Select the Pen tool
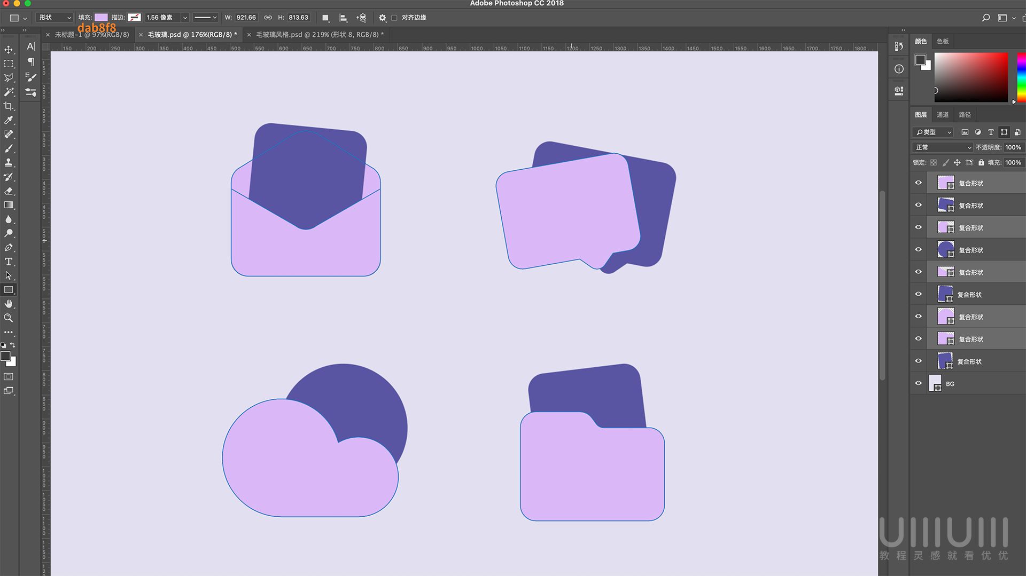This screenshot has height=576, width=1026. (x=9, y=248)
